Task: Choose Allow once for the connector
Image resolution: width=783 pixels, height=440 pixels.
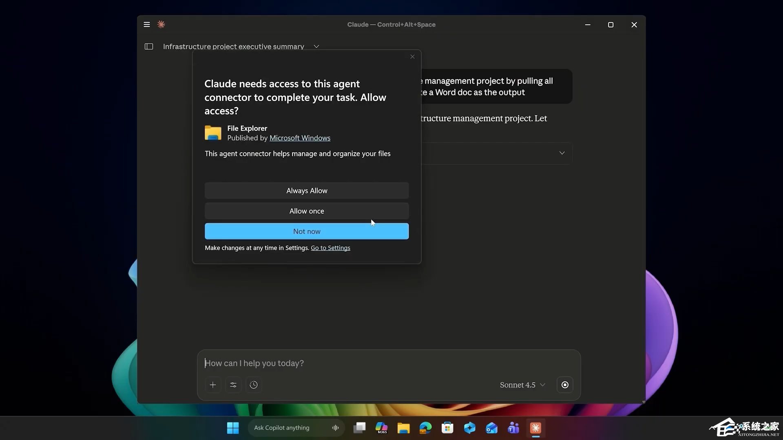Action: point(307,211)
